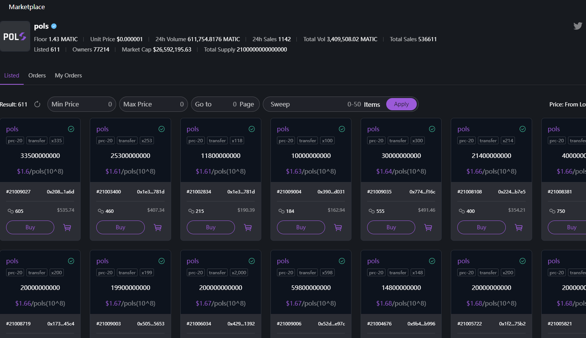
Task: Open the Price sort dropdown
Action: (x=567, y=104)
